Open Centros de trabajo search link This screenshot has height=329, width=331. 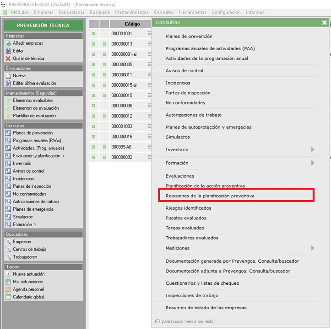tap(29, 249)
